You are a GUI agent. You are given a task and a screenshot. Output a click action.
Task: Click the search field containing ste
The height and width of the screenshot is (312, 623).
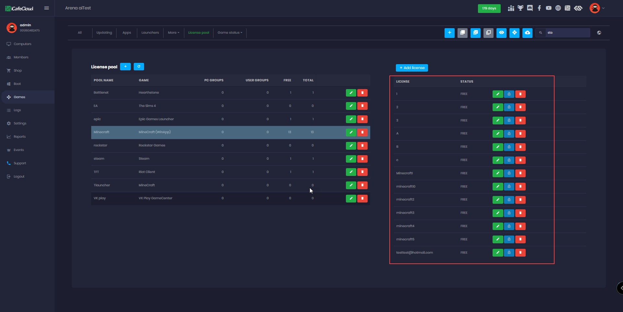click(568, 33)
